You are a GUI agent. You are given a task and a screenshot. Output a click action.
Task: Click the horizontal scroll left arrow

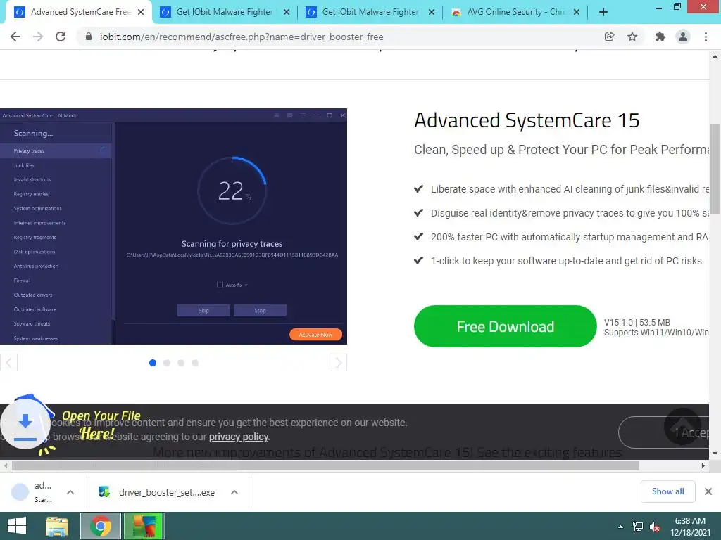point(6,465)
